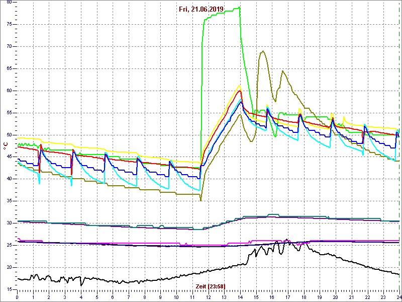Viewport: 402px width, 302px height.
Task: Click the 55 temperature axis label
Action: (9, 113)
